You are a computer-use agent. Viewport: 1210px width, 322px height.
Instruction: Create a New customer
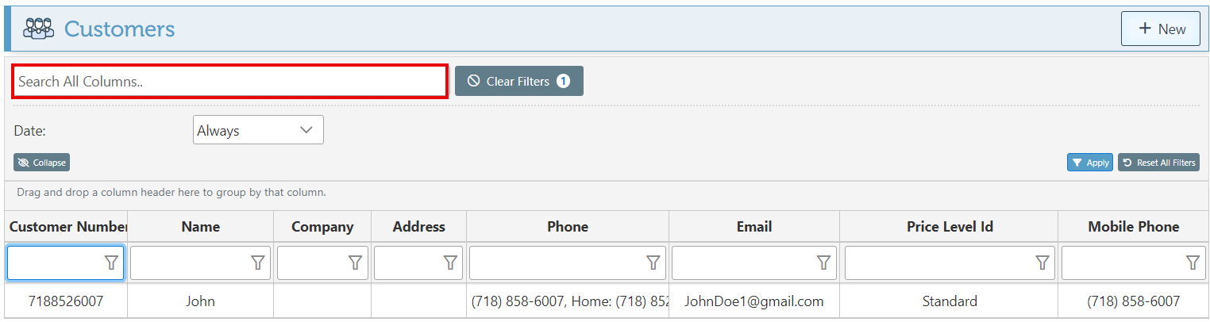coord(1160,29)
